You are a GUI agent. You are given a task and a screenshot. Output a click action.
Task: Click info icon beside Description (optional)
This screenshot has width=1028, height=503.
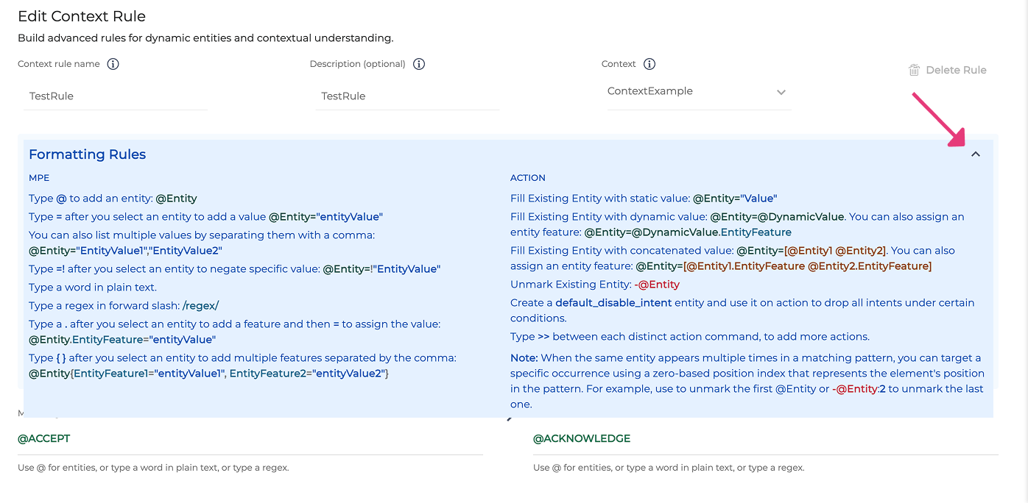419,64
